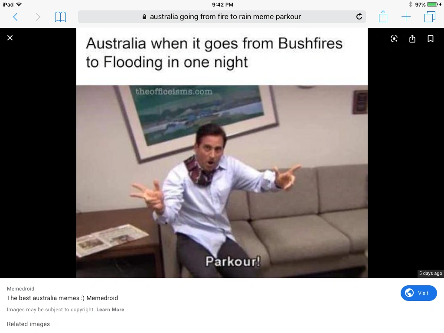
Task: Go back with Safari back arrow
Action: pyautogui.click(x=16, y=17)
